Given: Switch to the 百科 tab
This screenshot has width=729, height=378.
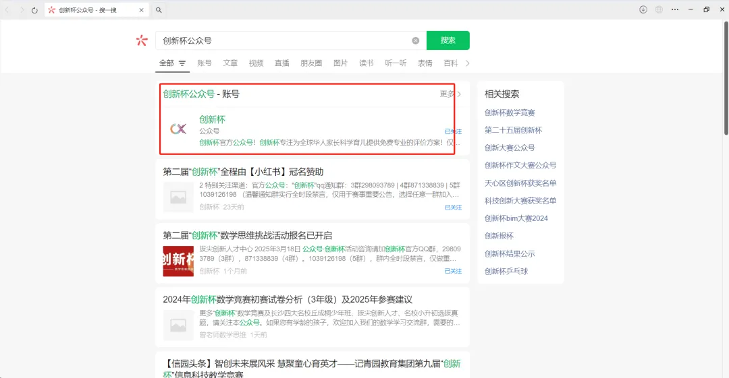Looking at the screenshot, I should pyautogui.click(x=450, y=63).
